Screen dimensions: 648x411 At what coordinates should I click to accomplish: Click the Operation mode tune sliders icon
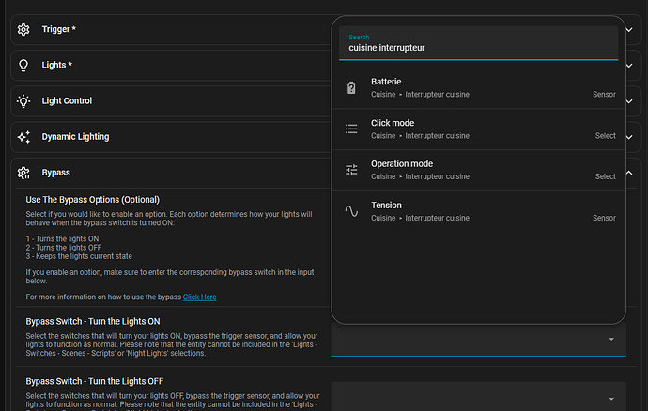click(351, 170)
